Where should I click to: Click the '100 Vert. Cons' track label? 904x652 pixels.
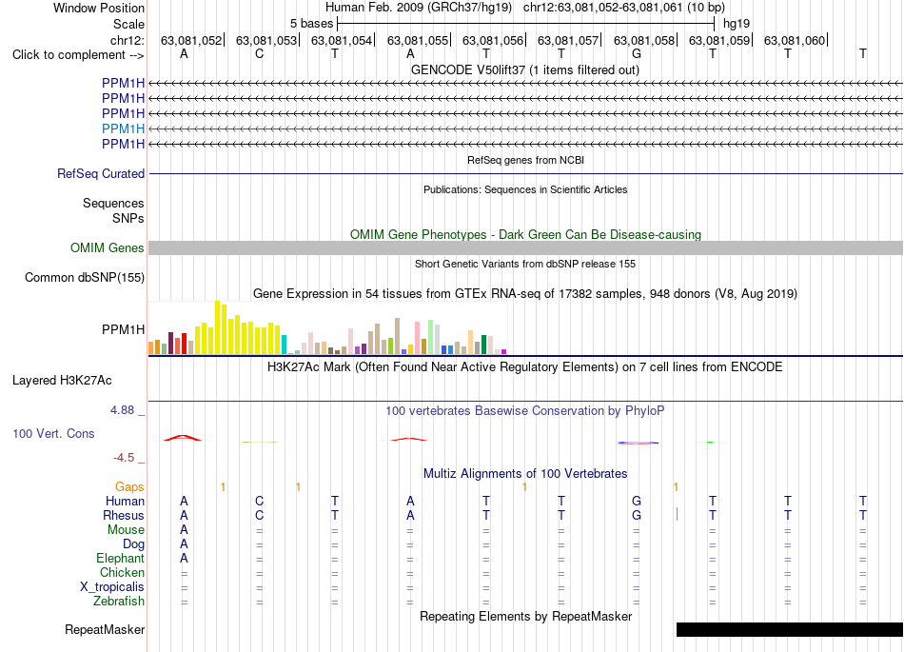53,433
